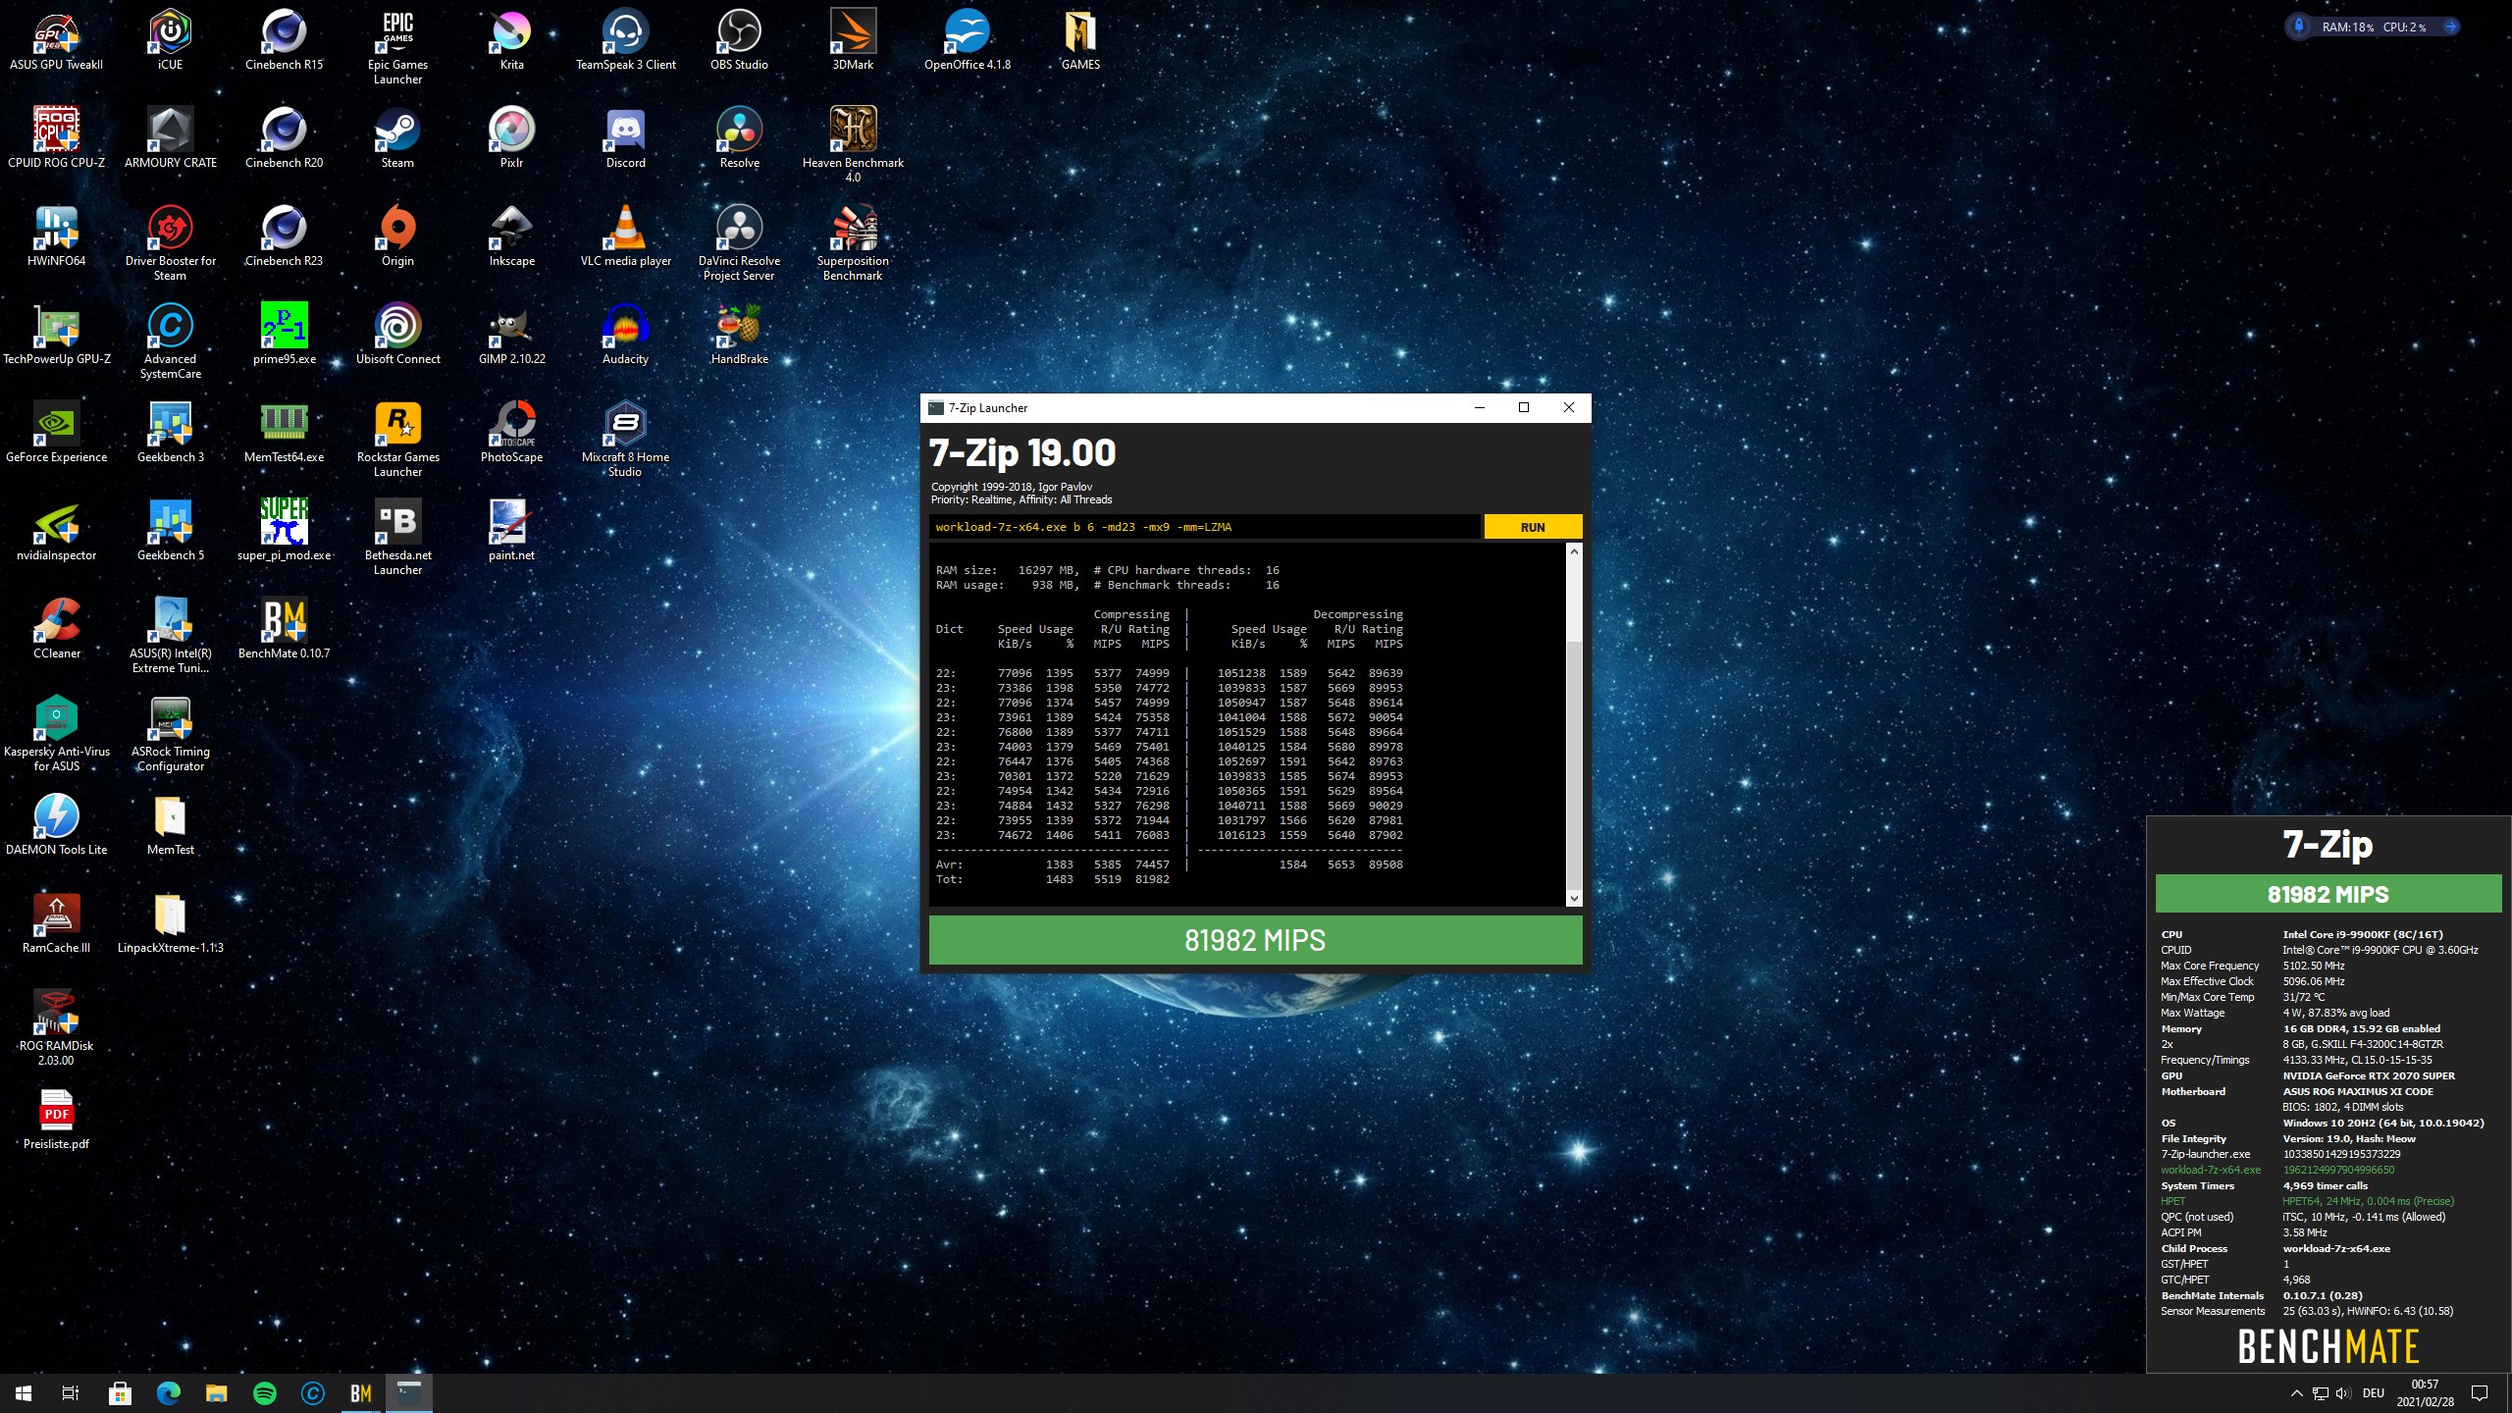Open Microsoft Edge from taskbar
This screenshot has height=1413, width=2512.
169,1392
